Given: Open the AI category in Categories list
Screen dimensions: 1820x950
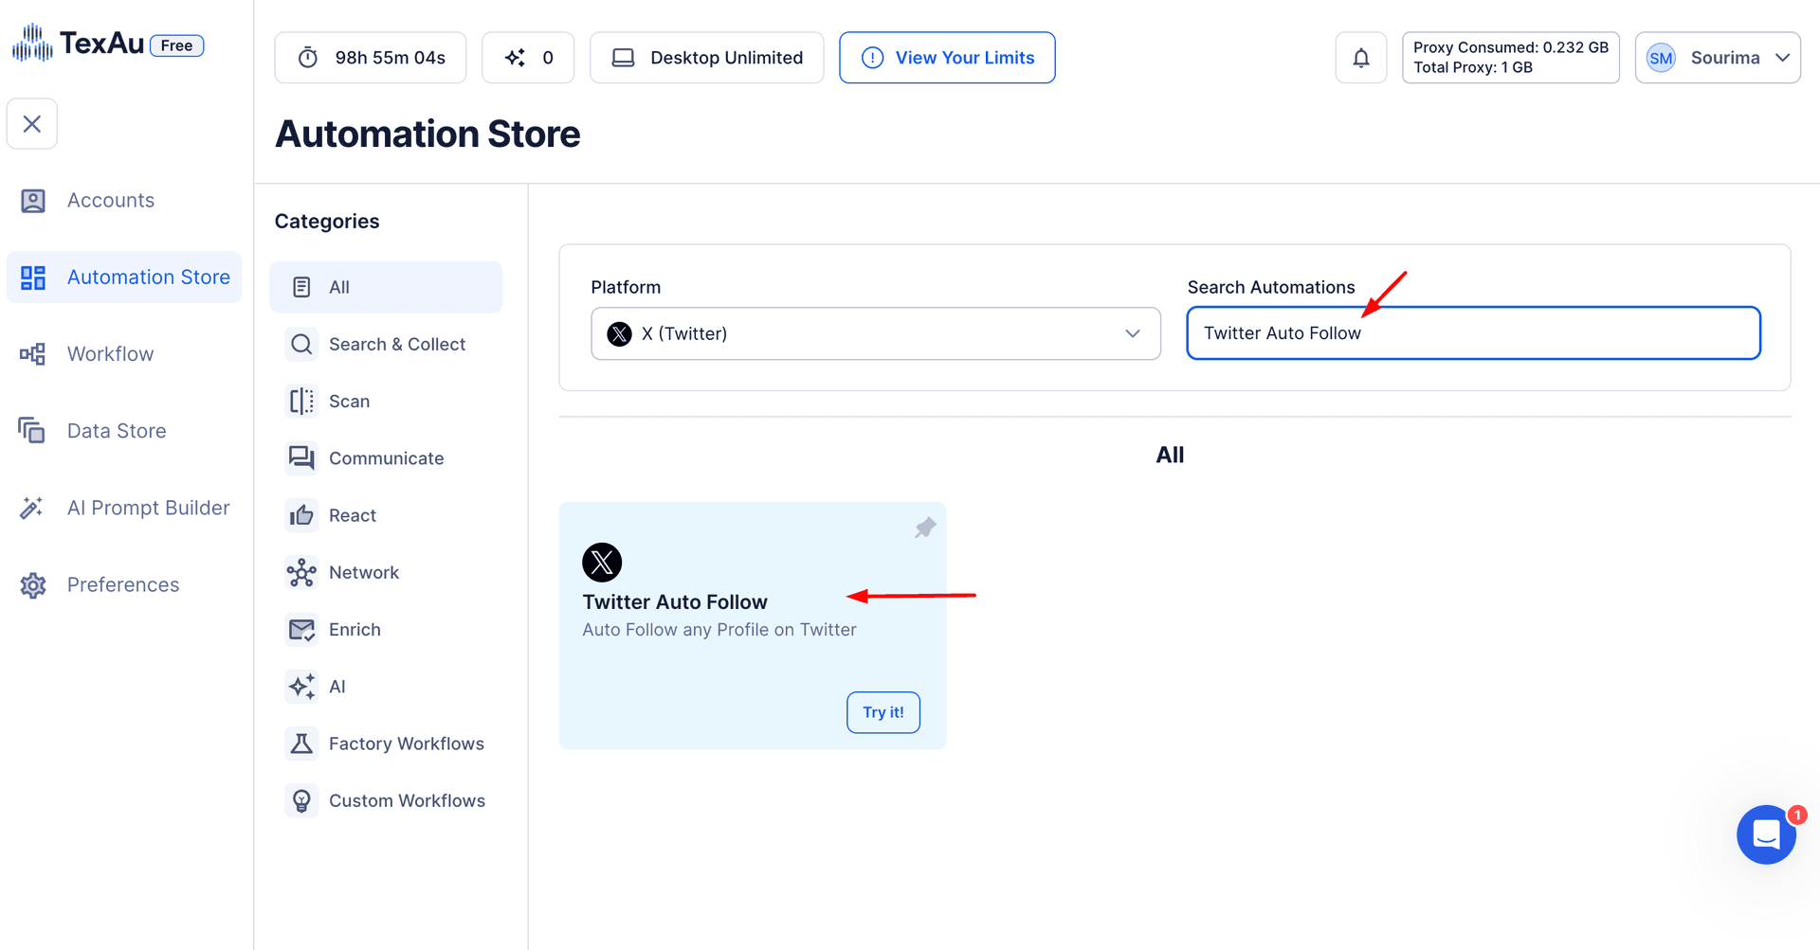Looking at the screenshot, I should [x=337, y=686].
